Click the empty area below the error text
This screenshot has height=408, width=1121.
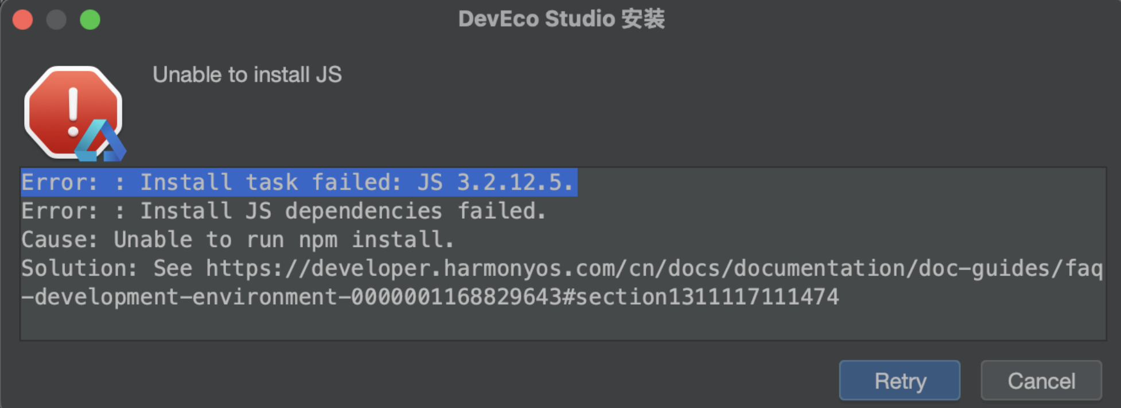click(x=562, y=324)
